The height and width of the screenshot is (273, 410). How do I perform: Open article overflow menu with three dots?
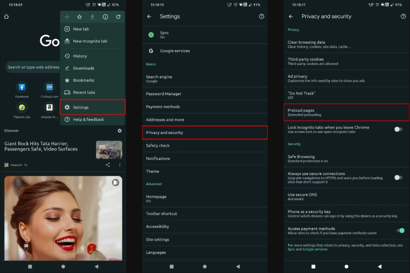[x=120, y=165]
